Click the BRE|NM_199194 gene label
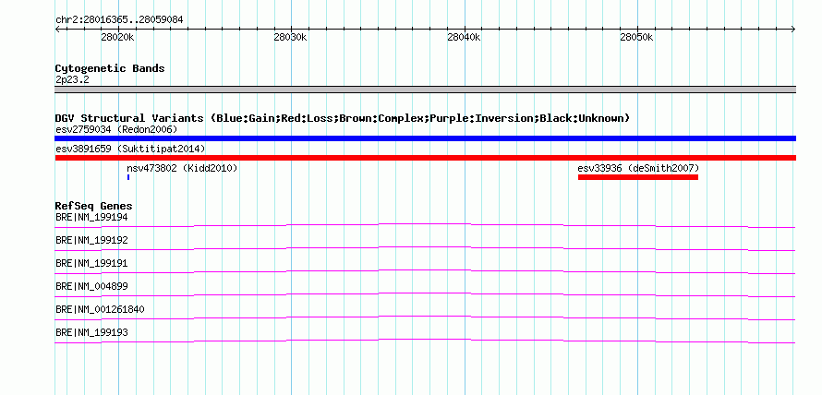 coord(91,217)
